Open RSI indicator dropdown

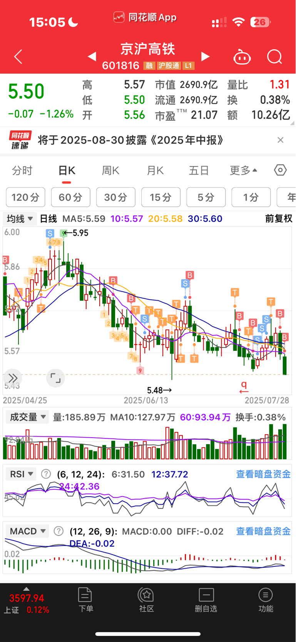21,474
